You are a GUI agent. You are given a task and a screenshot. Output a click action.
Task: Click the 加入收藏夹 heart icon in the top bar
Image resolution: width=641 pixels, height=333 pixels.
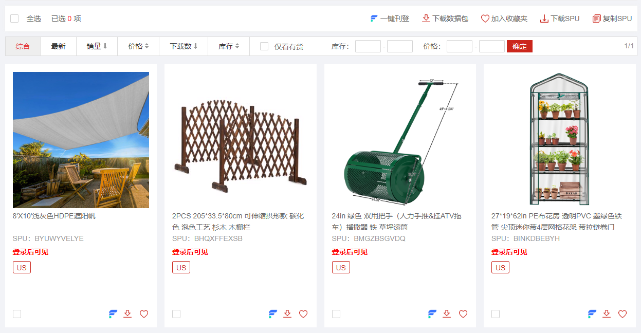pyautogui.click(x=485, y=18)
